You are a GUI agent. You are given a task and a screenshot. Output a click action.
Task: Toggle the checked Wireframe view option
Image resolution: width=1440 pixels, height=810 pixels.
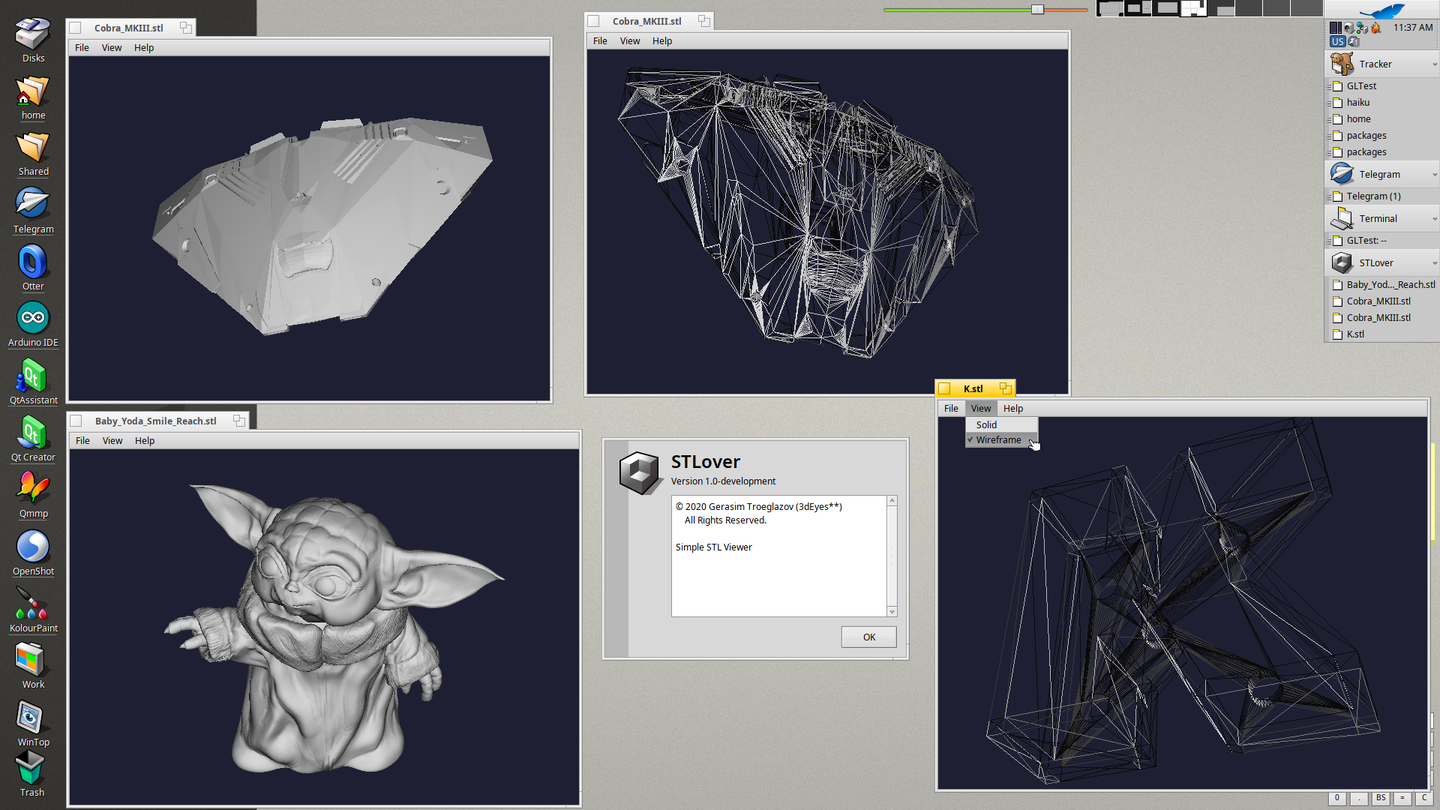pyautogui.click(x=1001, y=440)
